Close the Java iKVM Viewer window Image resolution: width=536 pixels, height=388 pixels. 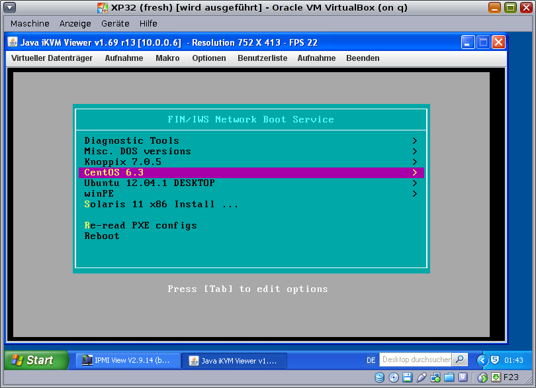(499, 42)
